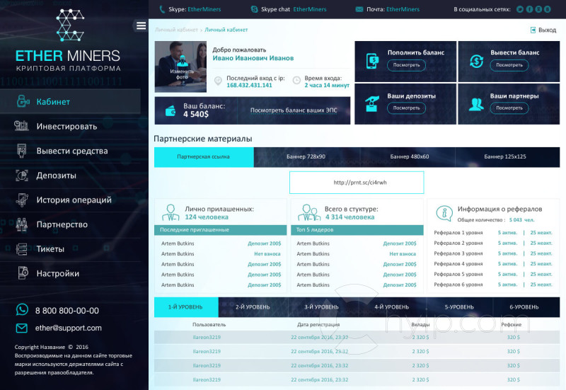The width and height of the screenshot is (566, 390).
Task: Click Посмотреть under Вывести баланс
Action: [509, 65]
